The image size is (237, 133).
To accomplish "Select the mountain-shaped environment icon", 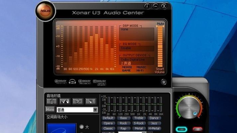I will pyautogui.click(x=65, y=101).
